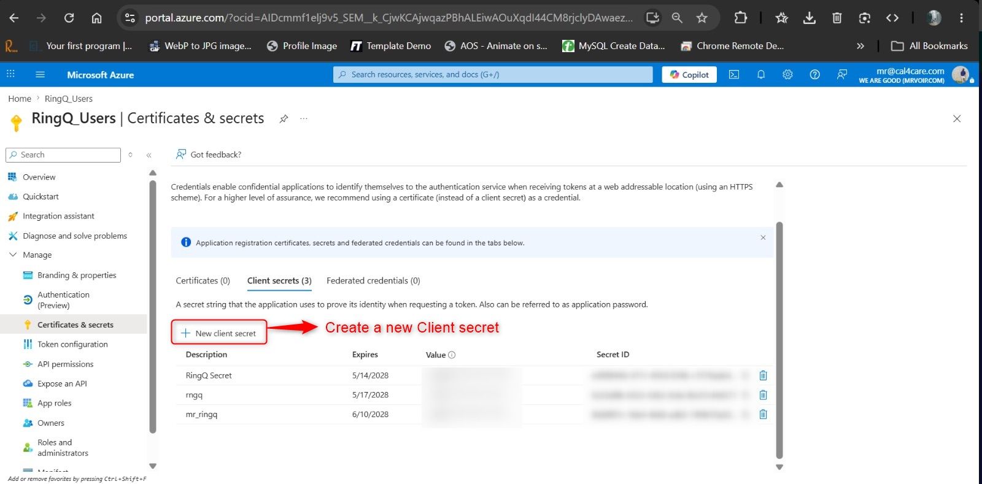Delete the mr_ringq client secret
This screenshot has width=982, height=484.
(x=763, y=414)
